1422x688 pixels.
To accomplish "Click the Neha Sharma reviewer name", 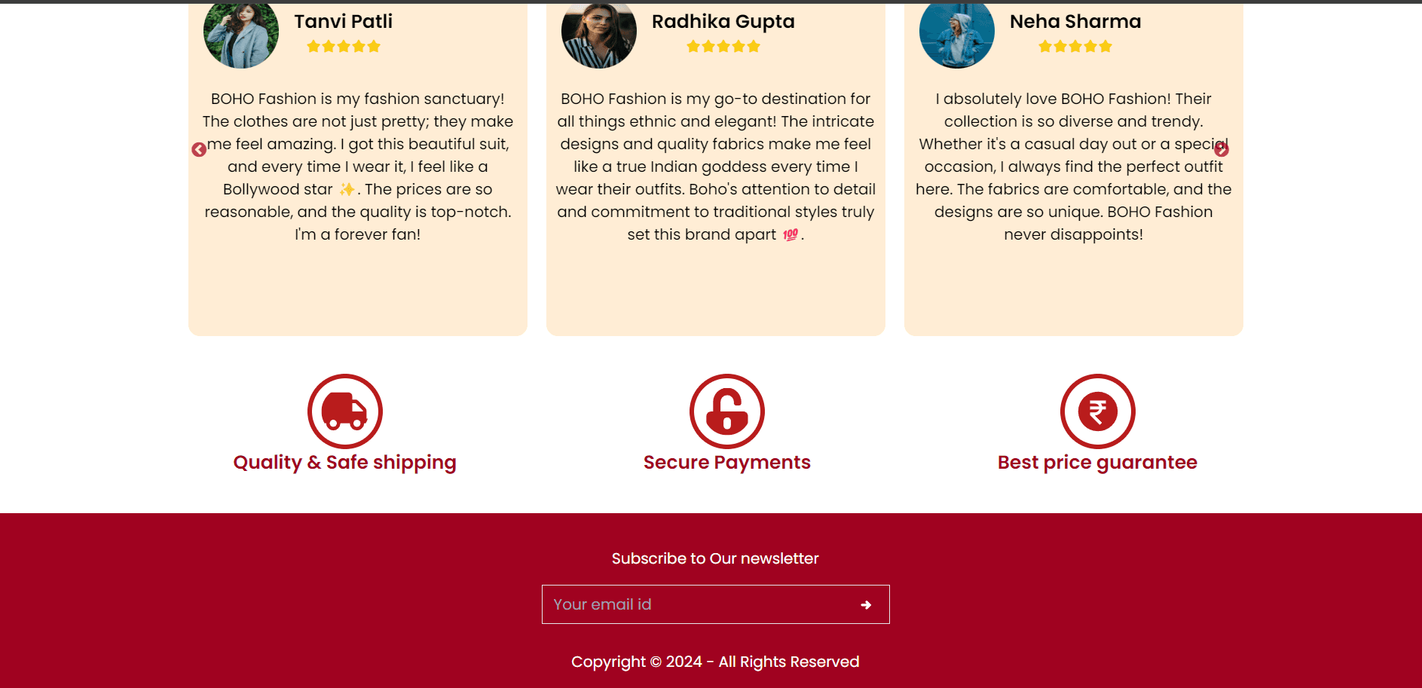I will (x=1075, y=21).
